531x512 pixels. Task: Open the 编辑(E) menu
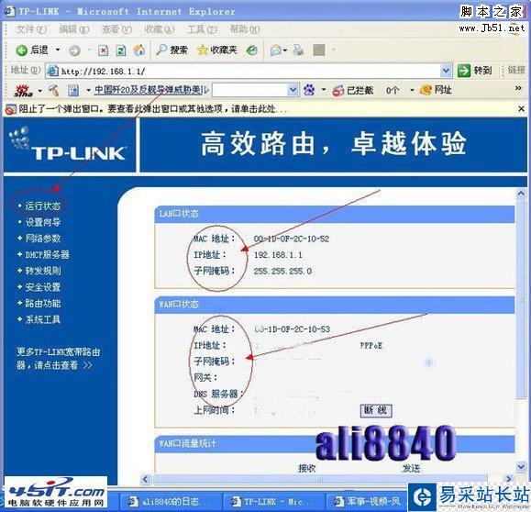[73, 29]
